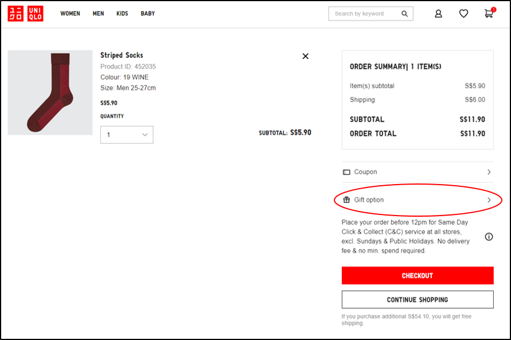Viewport: 511px width, 340px height.
Task: Click the info icon beside Click & Collect note
Action: click(x=489, y=237)
